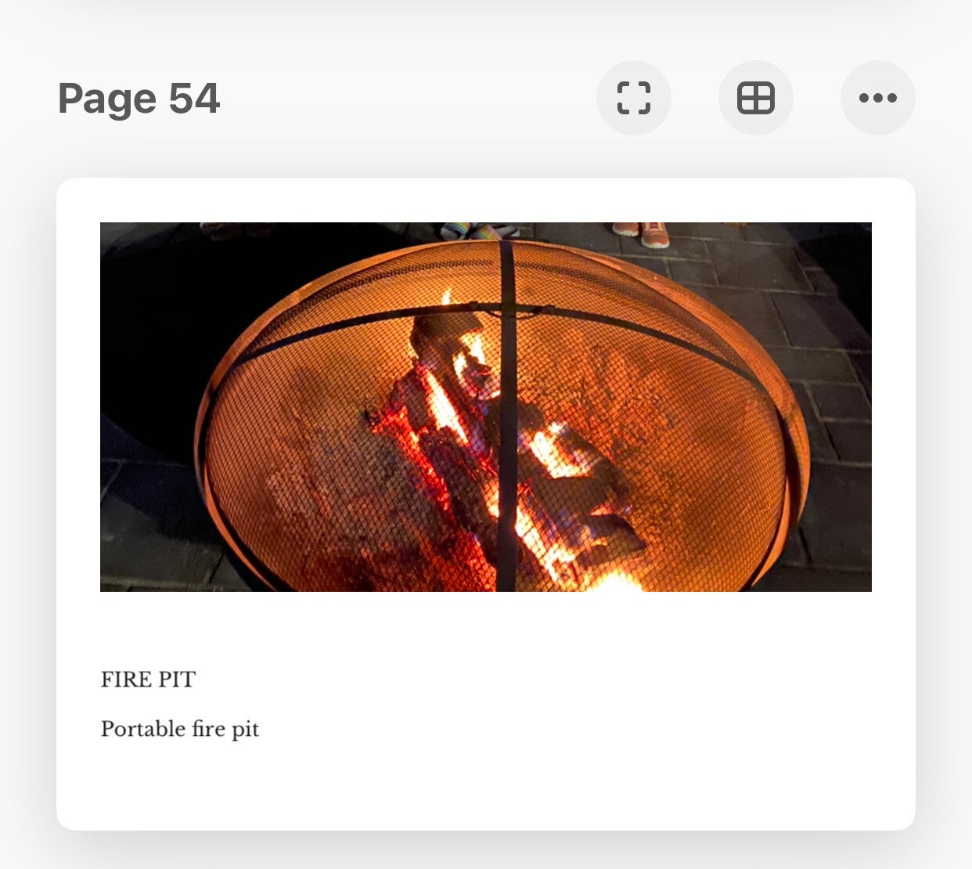972x869 pixels.
Task: Click the fire pit photo
Action: [x=486, y=407]
